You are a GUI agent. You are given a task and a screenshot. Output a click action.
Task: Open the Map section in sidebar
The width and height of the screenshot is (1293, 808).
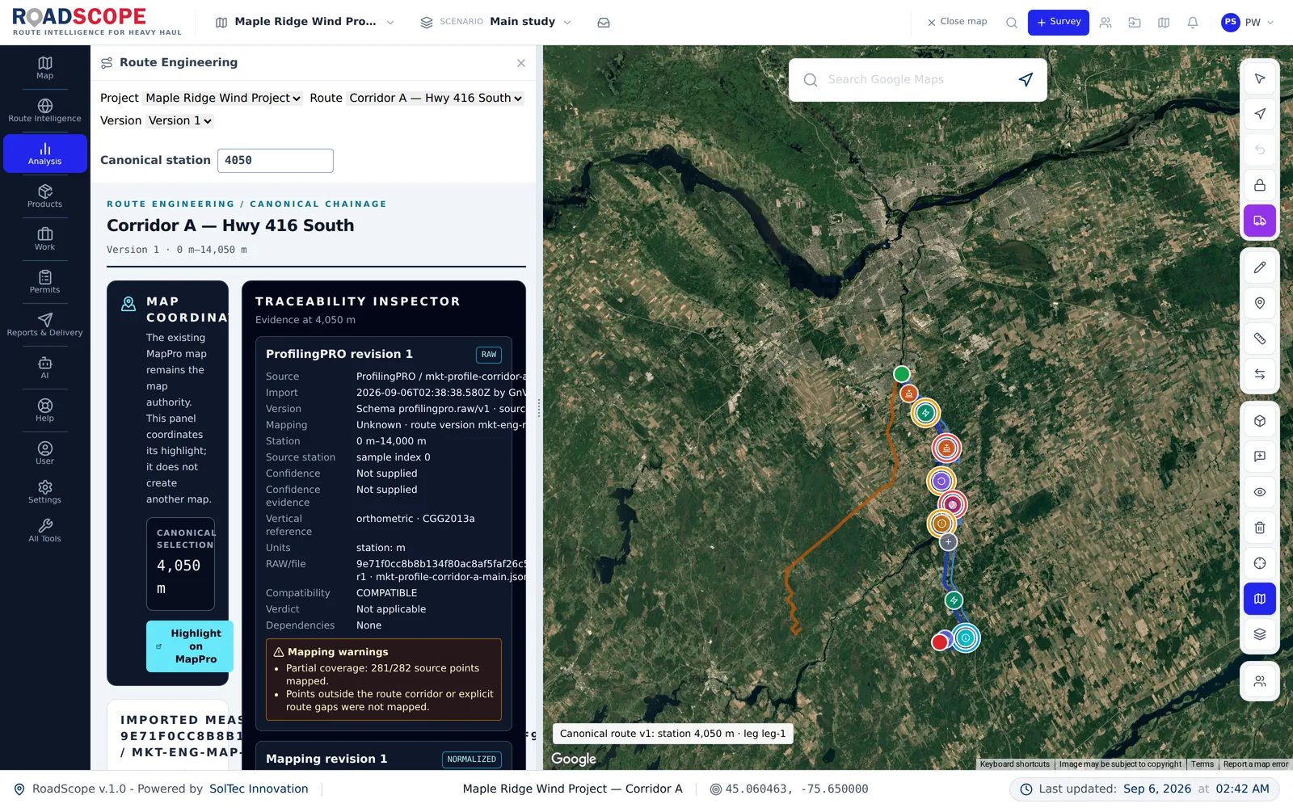[44, 68]
